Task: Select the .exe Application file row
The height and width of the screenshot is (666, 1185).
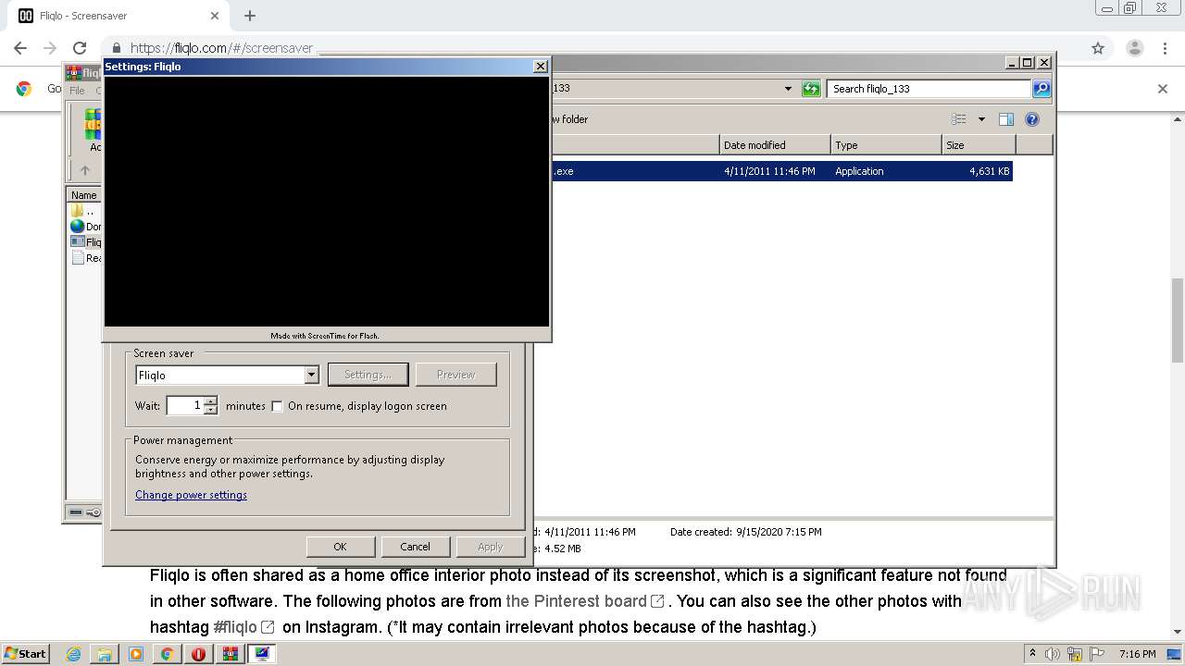Action: [782, 171]
